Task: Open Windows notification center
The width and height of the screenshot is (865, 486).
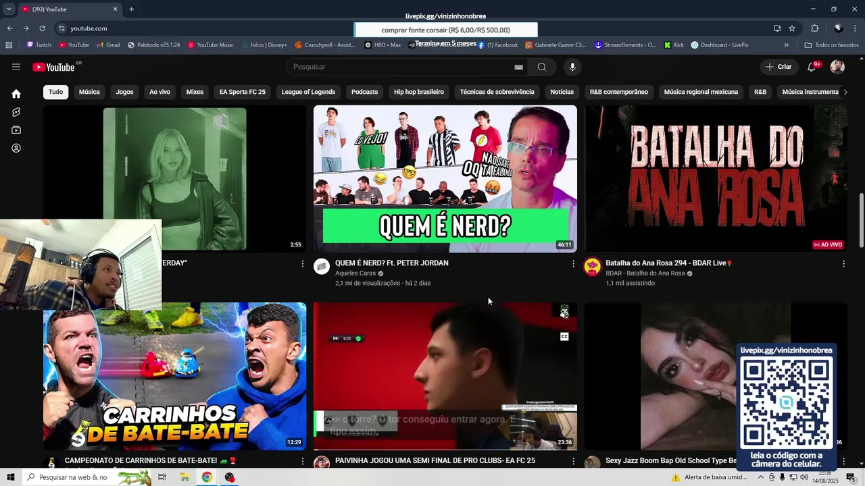Action: [x=851, y=477]
